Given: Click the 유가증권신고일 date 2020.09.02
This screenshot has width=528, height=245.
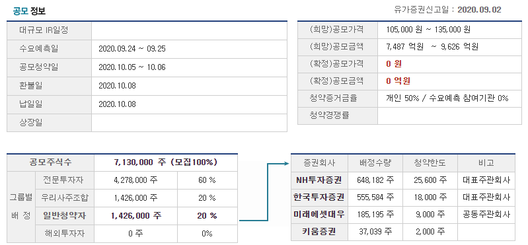Looking at the screenshot, I should tap(479, 10).
